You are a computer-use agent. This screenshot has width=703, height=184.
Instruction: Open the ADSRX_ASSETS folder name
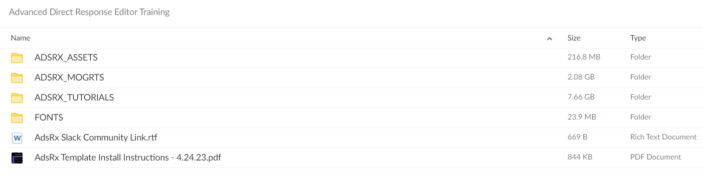coord(66,57)
